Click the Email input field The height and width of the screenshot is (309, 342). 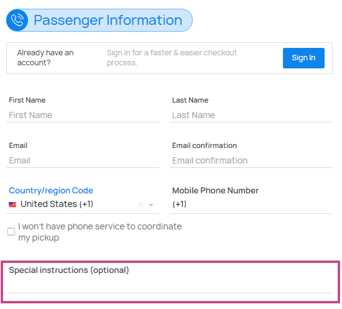[x=83, y=160]
